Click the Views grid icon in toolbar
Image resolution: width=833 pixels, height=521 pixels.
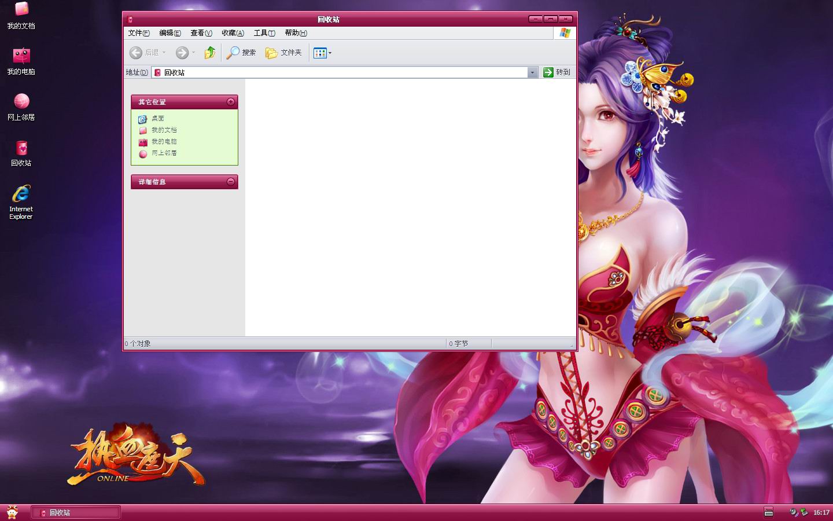pos(320,53)
